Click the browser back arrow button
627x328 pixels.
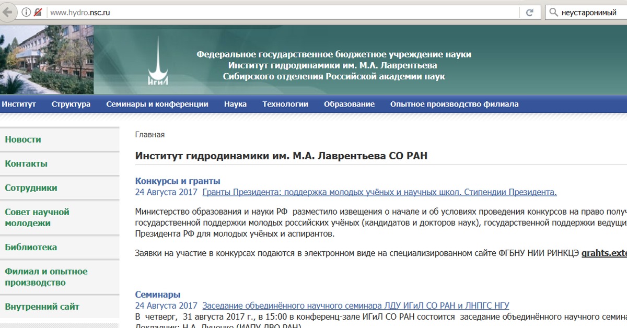tap(7, 13)
